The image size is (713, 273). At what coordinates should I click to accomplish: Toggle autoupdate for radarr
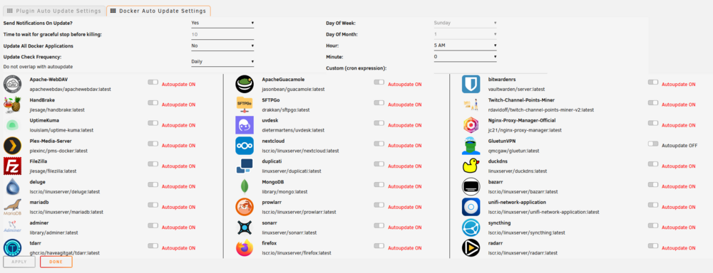click(x=653, y=246)
